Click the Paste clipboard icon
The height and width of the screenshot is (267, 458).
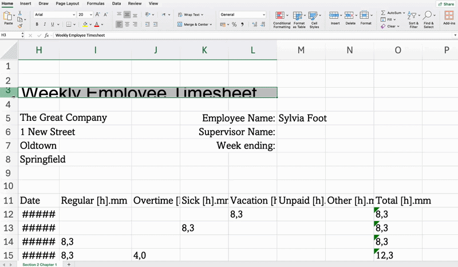[x=8, y=16]
